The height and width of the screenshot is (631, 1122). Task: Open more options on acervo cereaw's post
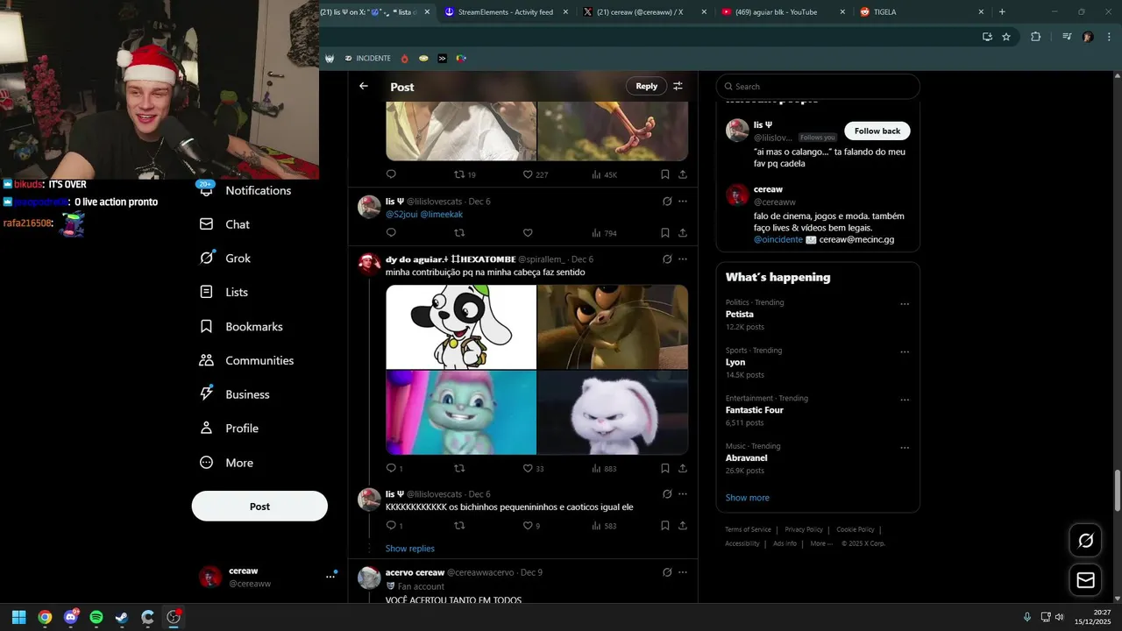click(683, 572)
